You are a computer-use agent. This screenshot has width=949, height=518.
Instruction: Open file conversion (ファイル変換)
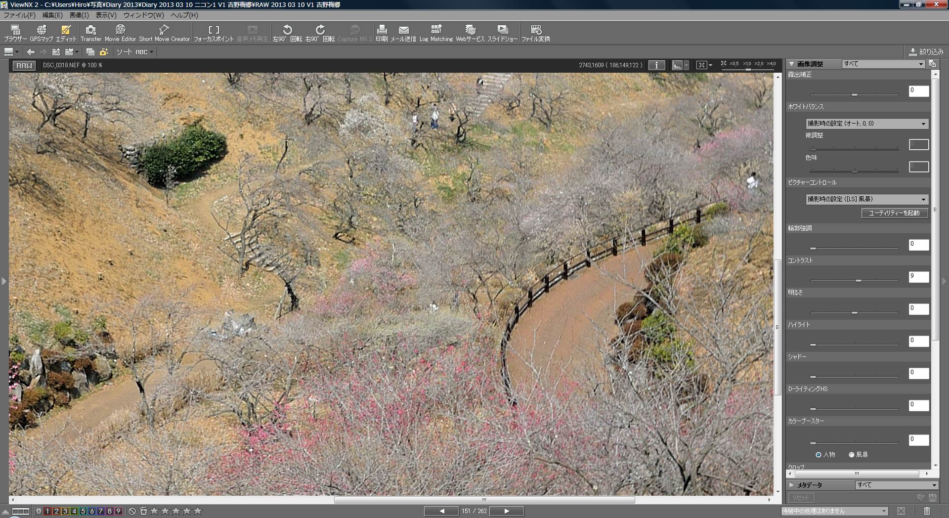click(536, 33)
